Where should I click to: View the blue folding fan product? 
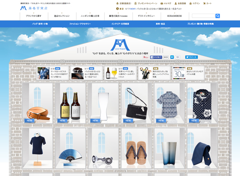click(x=70, y=155)
